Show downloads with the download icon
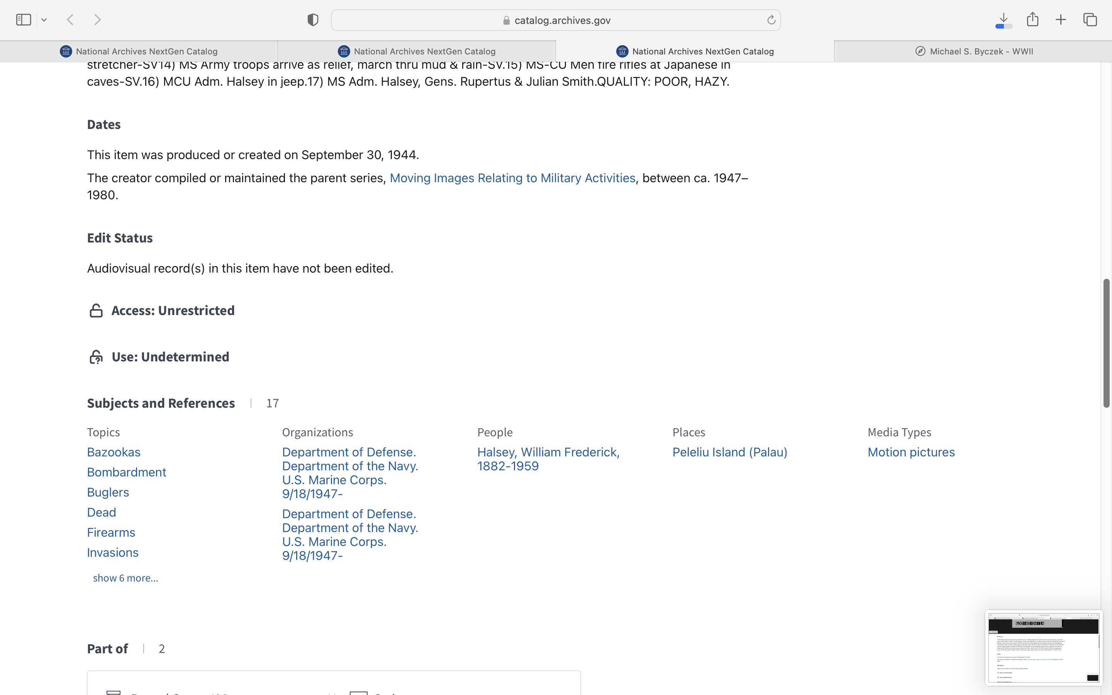This screenshot has width=1112, height=695. (1004, 20)
